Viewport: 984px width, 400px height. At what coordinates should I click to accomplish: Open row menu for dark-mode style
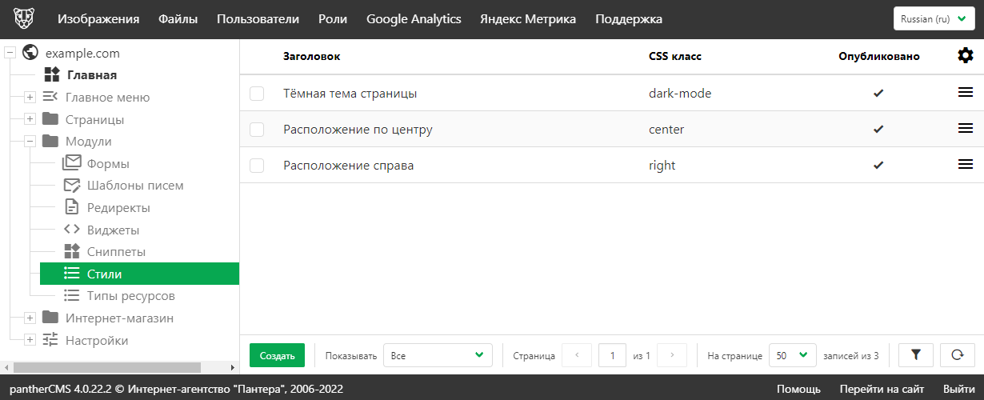pos(966,93)
